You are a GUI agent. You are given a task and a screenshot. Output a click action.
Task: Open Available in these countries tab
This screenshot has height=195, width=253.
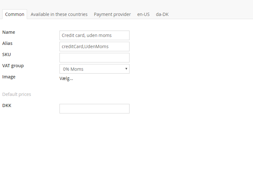(59, 14)
